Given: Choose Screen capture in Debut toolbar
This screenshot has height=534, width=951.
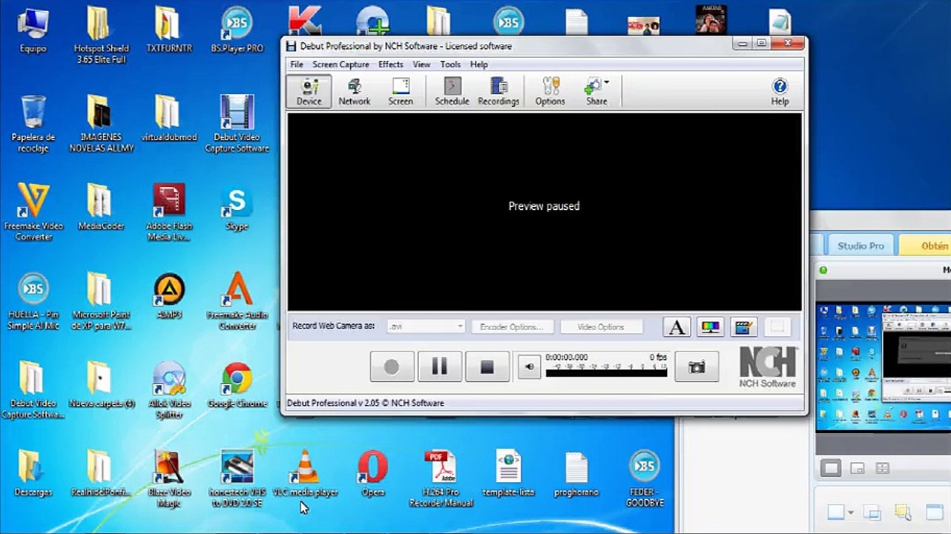Looking at the screenshot, I should pos(401,92).
